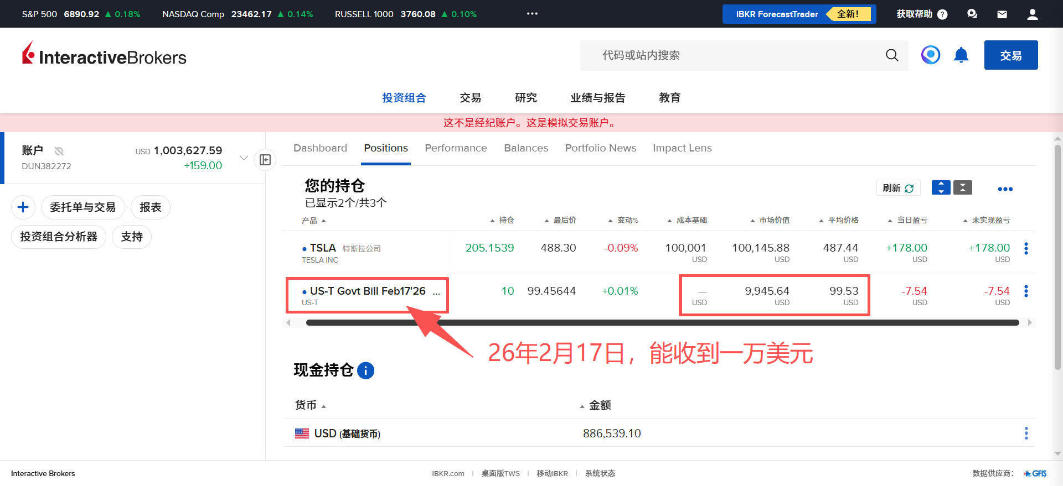Image resolution: width=1063 pixels, height=486 pixels.
Task: Open the 研究 navigation menu
Action: (525, 98)
